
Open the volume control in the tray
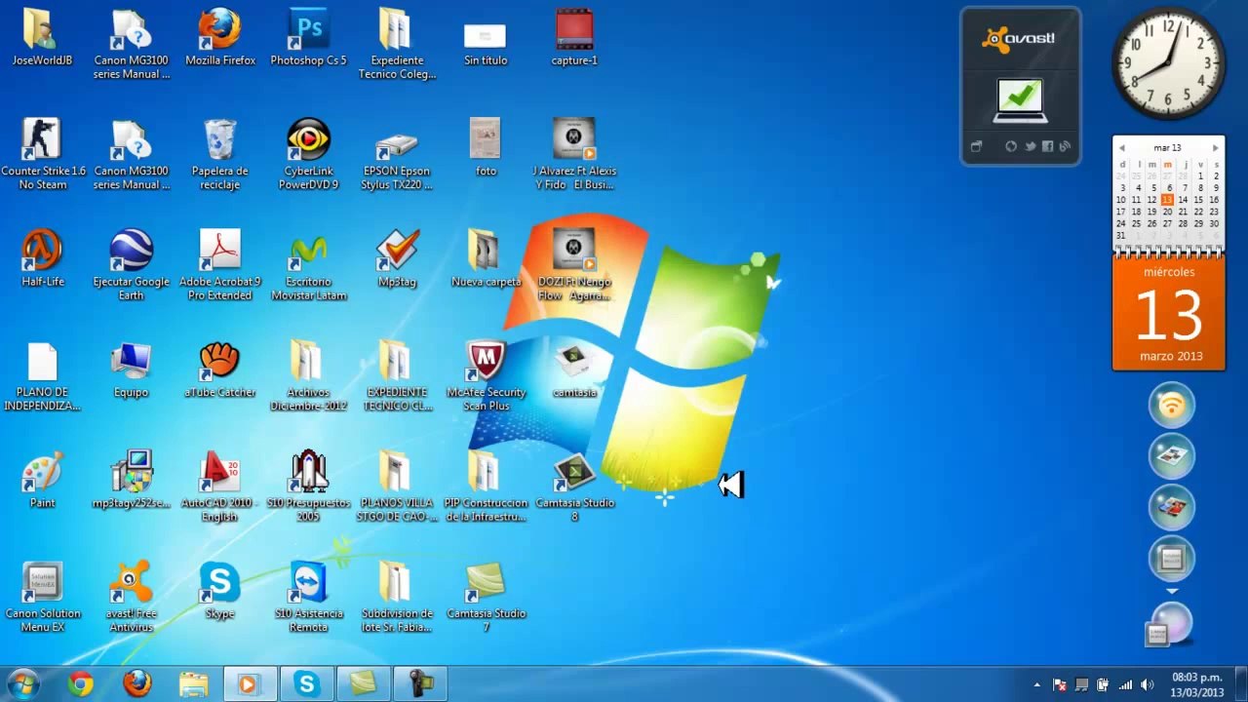[x=1147, y=684]
